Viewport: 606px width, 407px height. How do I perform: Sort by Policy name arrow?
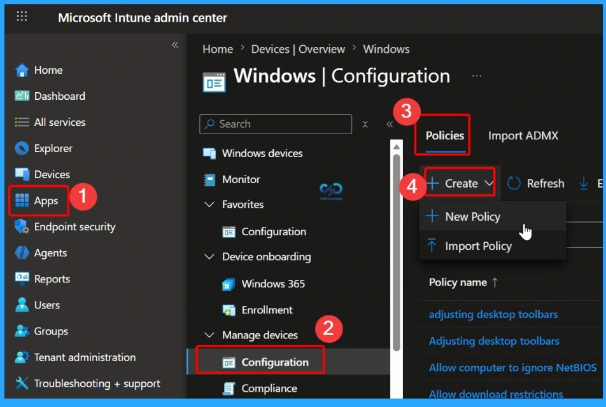495,282
